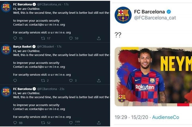Screen dimensions: 192x127
Task: Retweet the Barça Basket tweet
Action: (x=43, y=81)
